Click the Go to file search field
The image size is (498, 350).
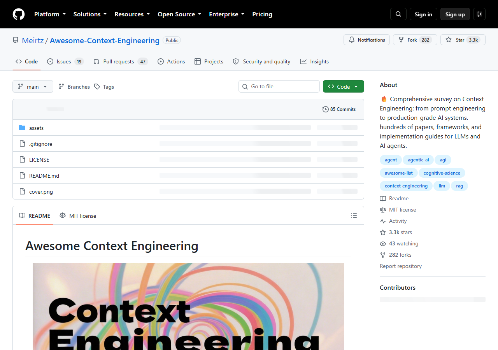[x=279, y=86]
